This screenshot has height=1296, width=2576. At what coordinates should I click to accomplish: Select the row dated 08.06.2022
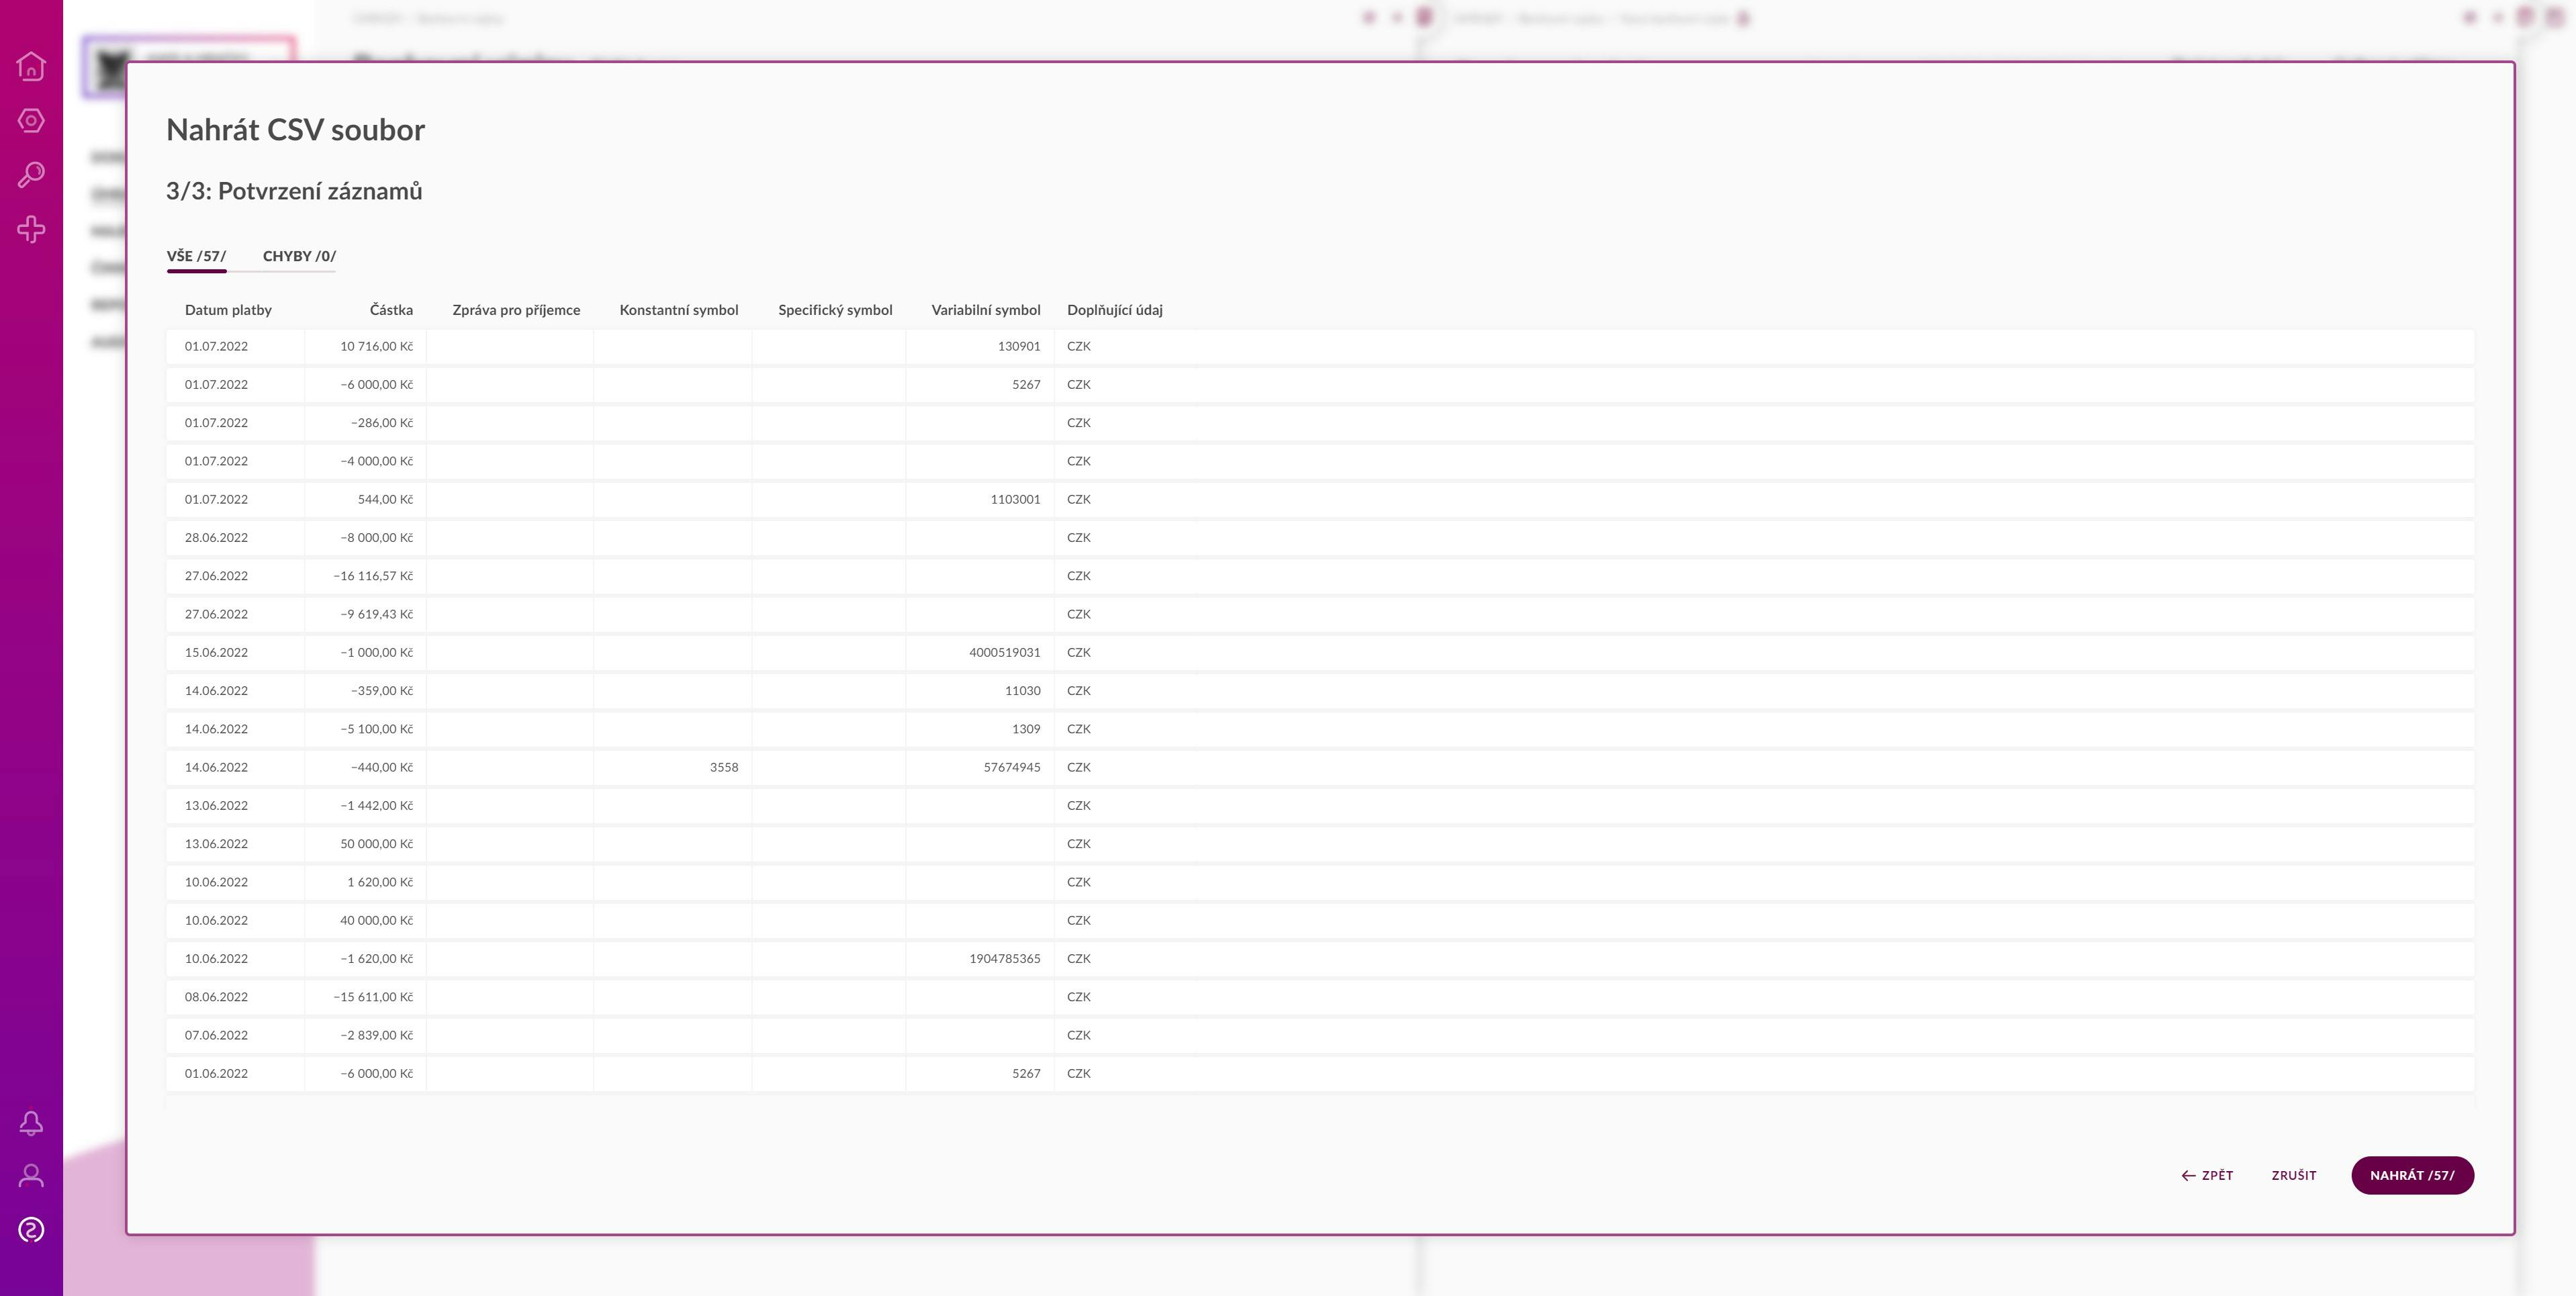(x=216, y=997)
